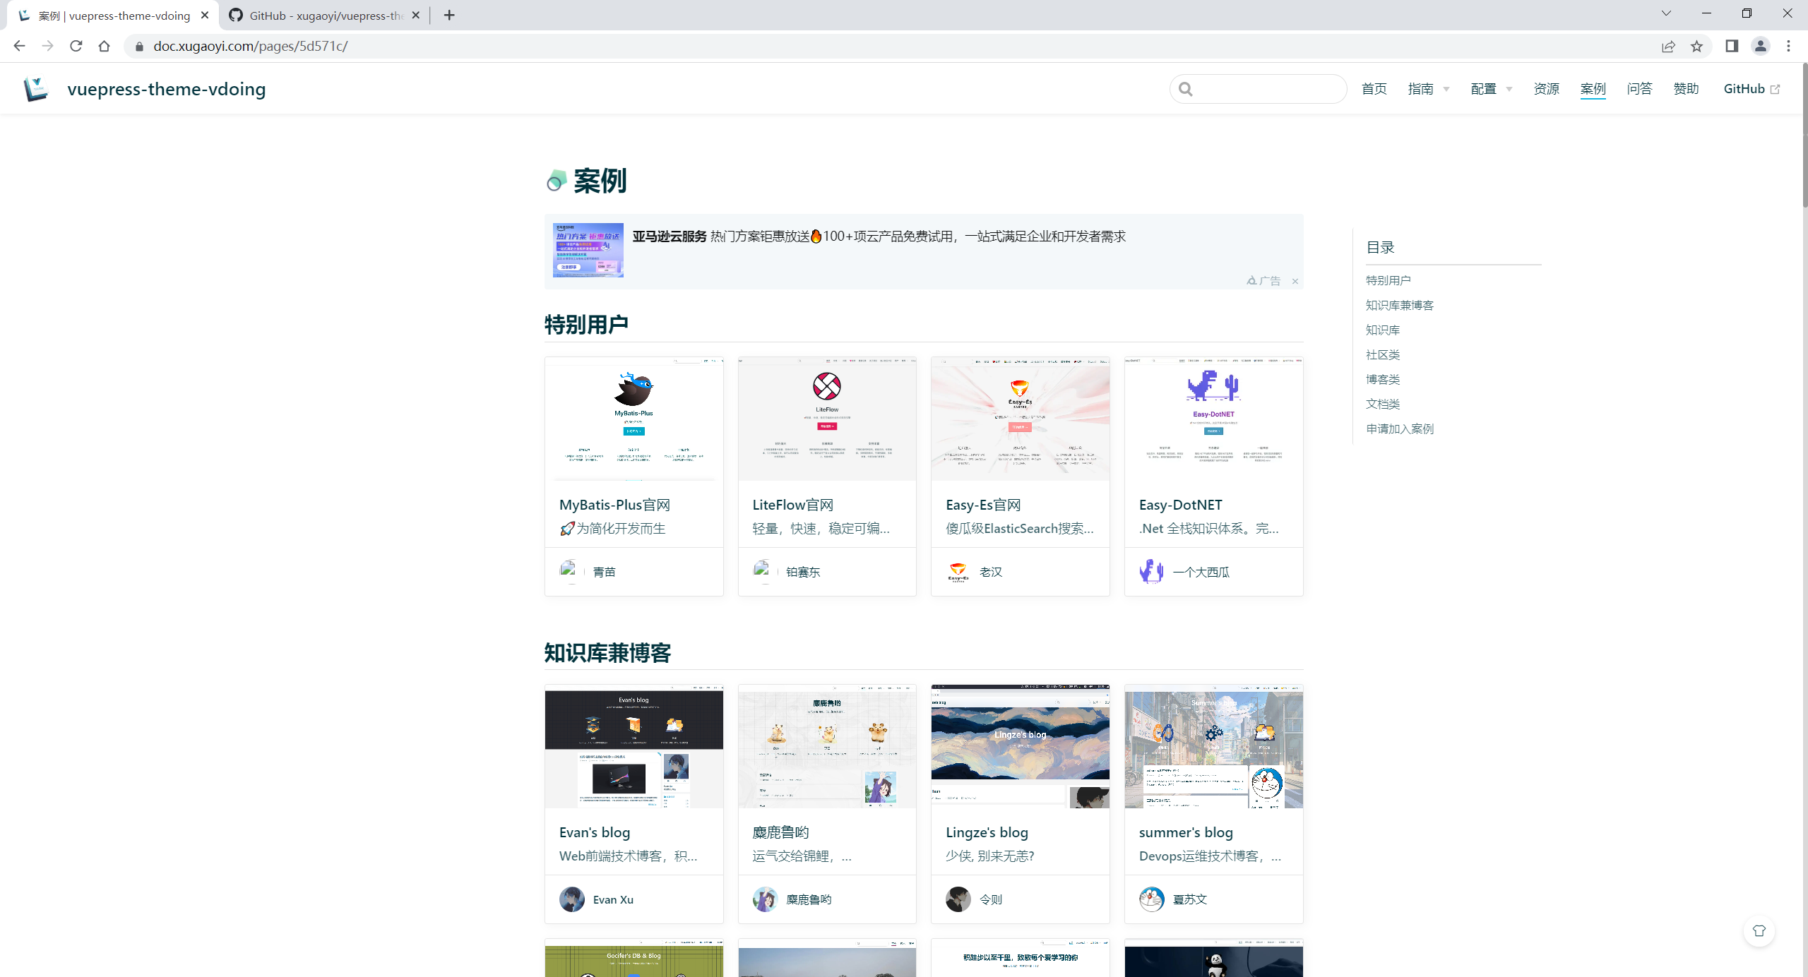Jump to 社区类 in table of contents

click(1382, 354)
